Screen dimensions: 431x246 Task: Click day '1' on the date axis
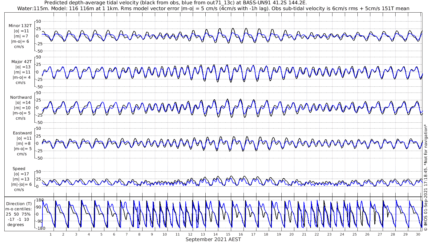50,234
